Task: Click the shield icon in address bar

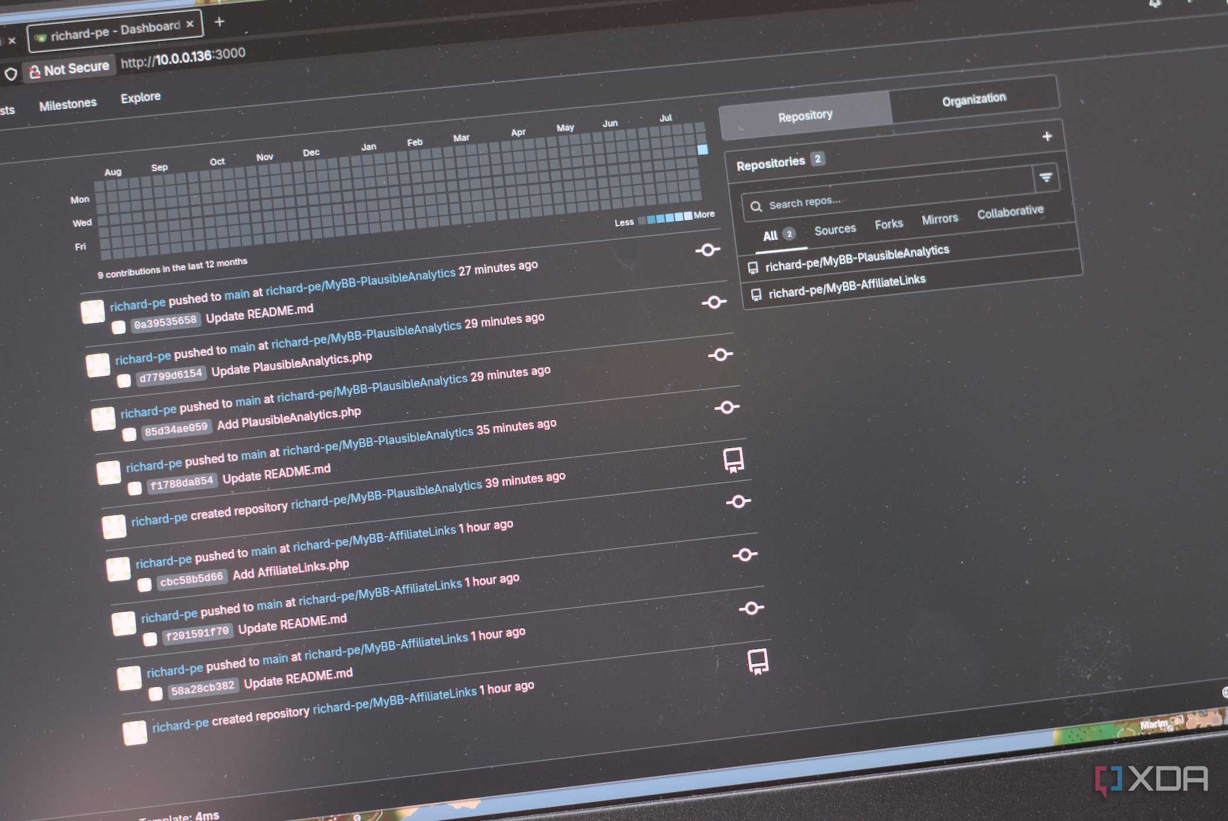Action: [x=11, y=74]
